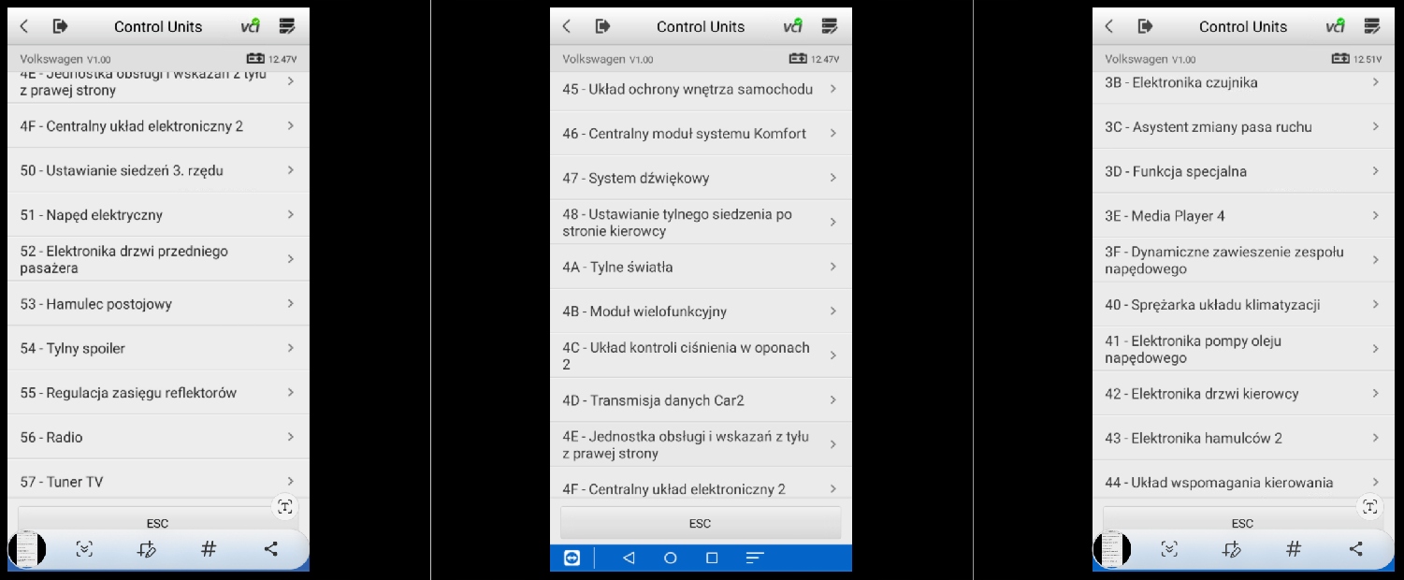The width and height of the screenshot is (1404, 580).
Task: Open 4F - Centralny układ elektroniczny 2 in left screenshot
Action: (x=158, y=125)
